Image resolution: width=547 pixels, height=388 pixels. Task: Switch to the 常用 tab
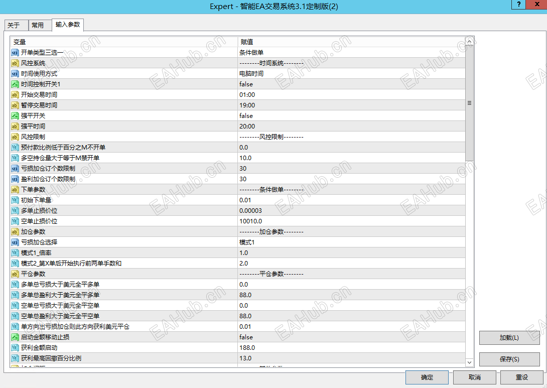tap(39, 25)
